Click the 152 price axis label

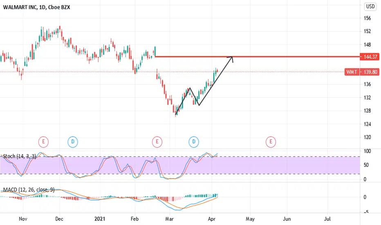367,32
